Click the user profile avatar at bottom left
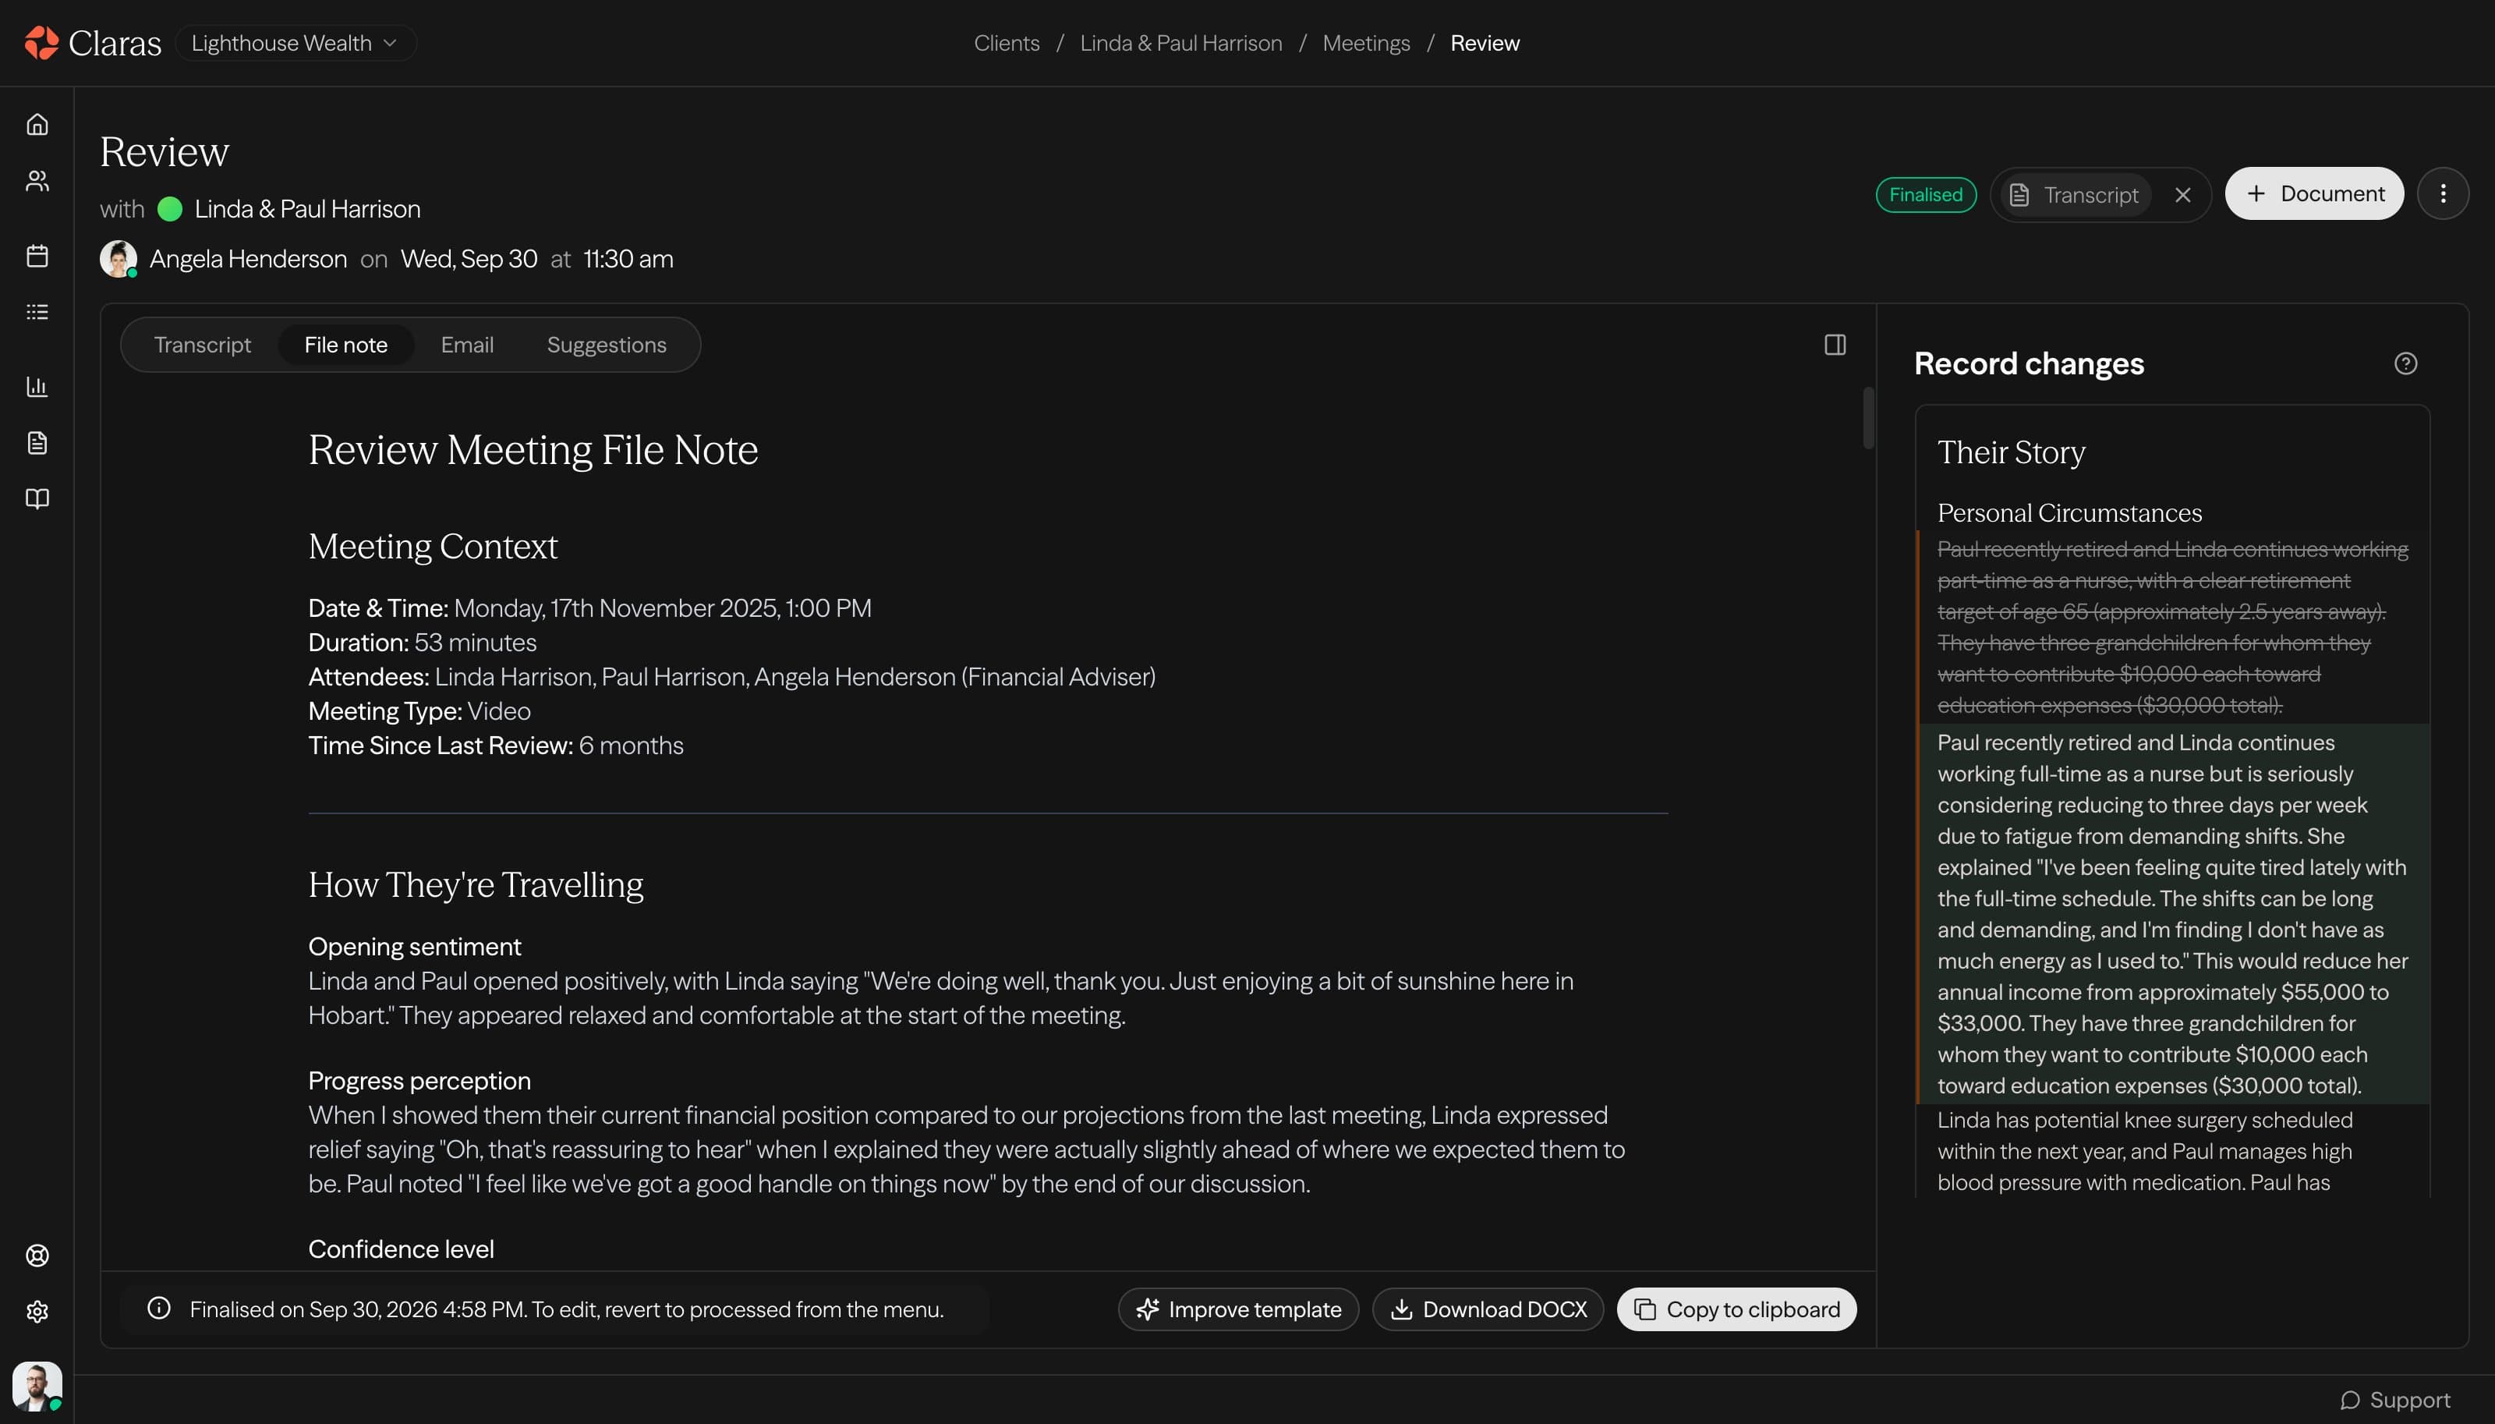The image size is (2495, 1424). tap(37, 1386)
